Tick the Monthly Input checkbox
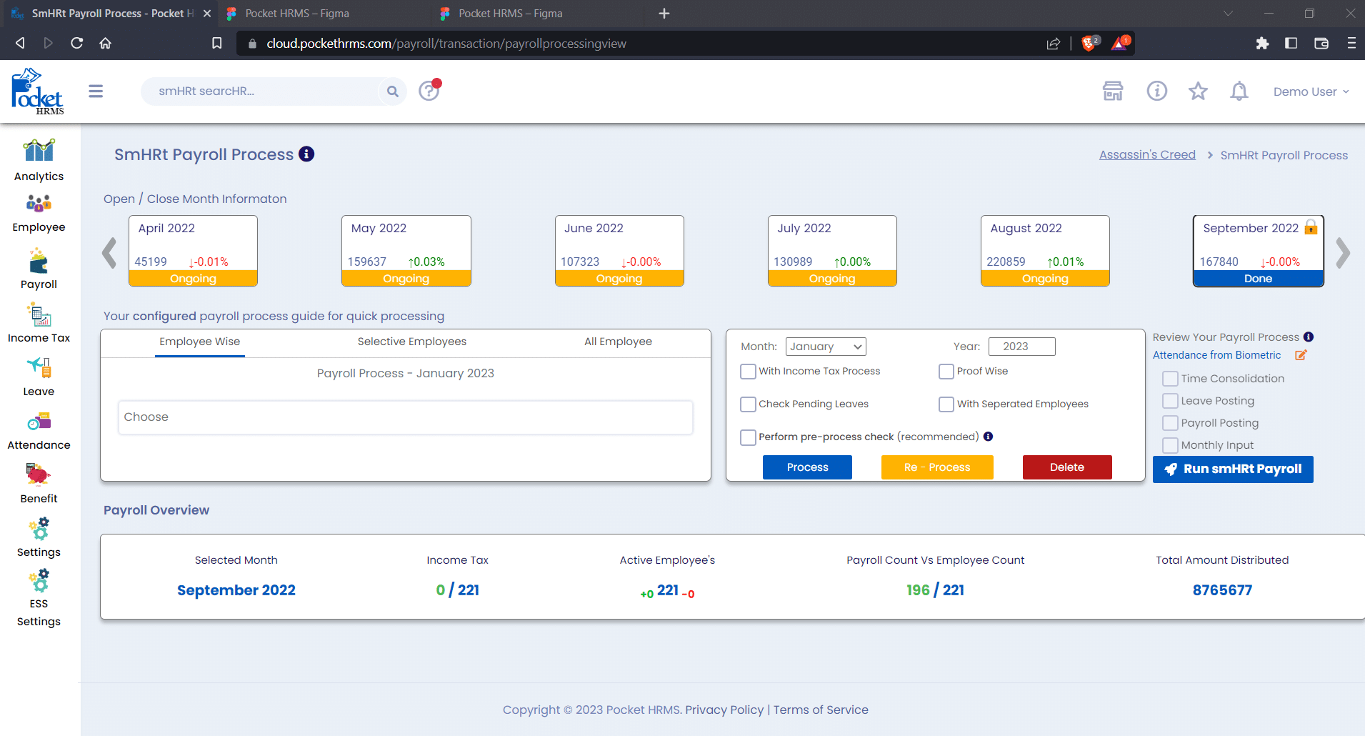Screen dimensions: 1365x736 pos(1170,445)
